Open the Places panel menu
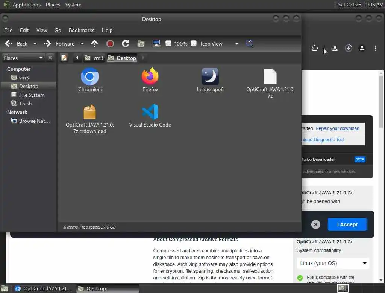Screen dimensions: 385x293 click(53, 5)
